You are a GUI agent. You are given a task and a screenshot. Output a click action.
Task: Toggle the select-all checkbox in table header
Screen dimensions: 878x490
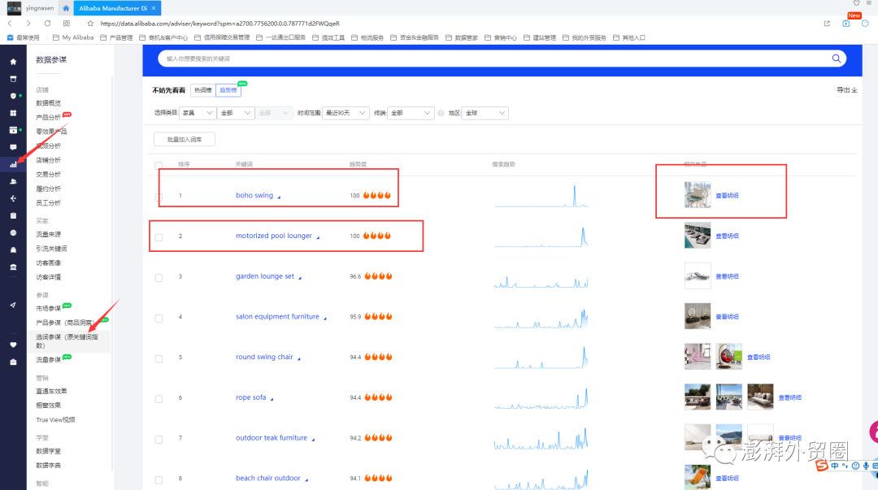(x=159, y=165)
